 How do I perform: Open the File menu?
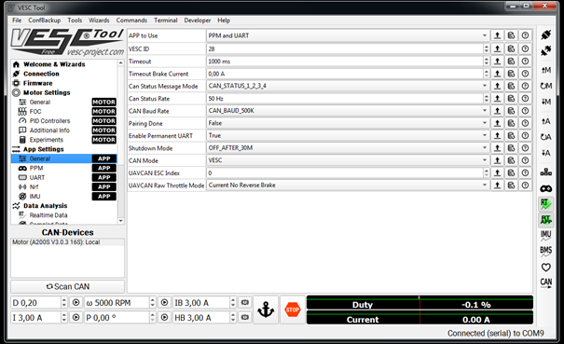point(17,21)
